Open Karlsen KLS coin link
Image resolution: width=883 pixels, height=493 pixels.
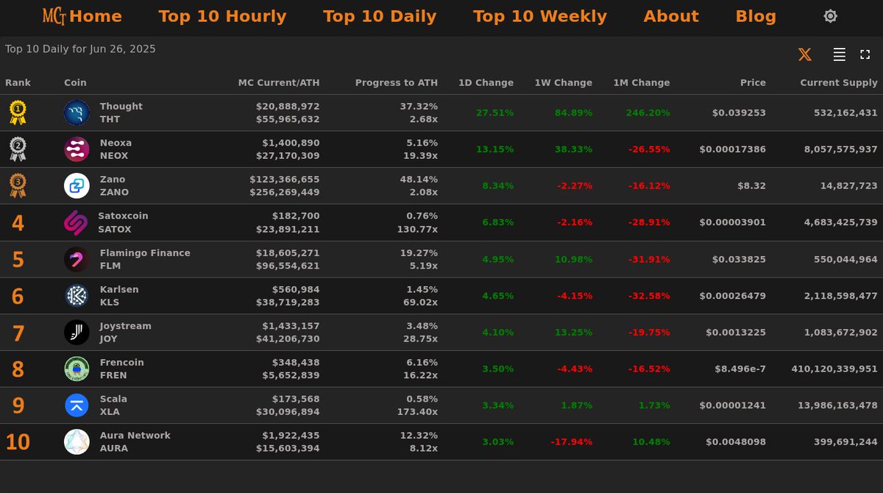pos(119,296)
